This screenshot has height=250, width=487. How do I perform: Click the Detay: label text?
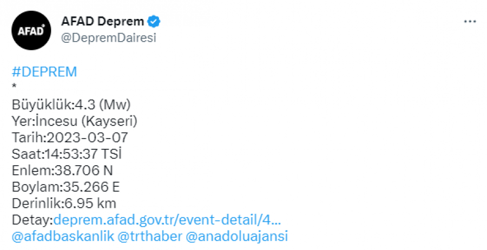tap(31, 220)
